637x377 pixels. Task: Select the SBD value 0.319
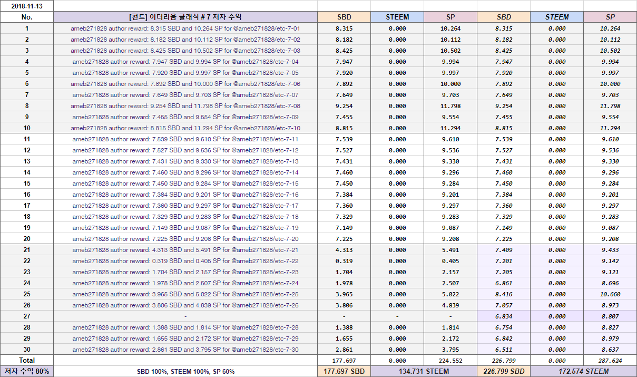pyautogui.click(x=344, y=261)
